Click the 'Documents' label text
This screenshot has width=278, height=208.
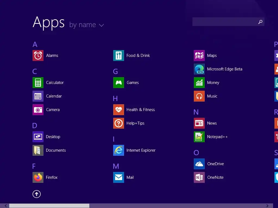tap(56, 150)
